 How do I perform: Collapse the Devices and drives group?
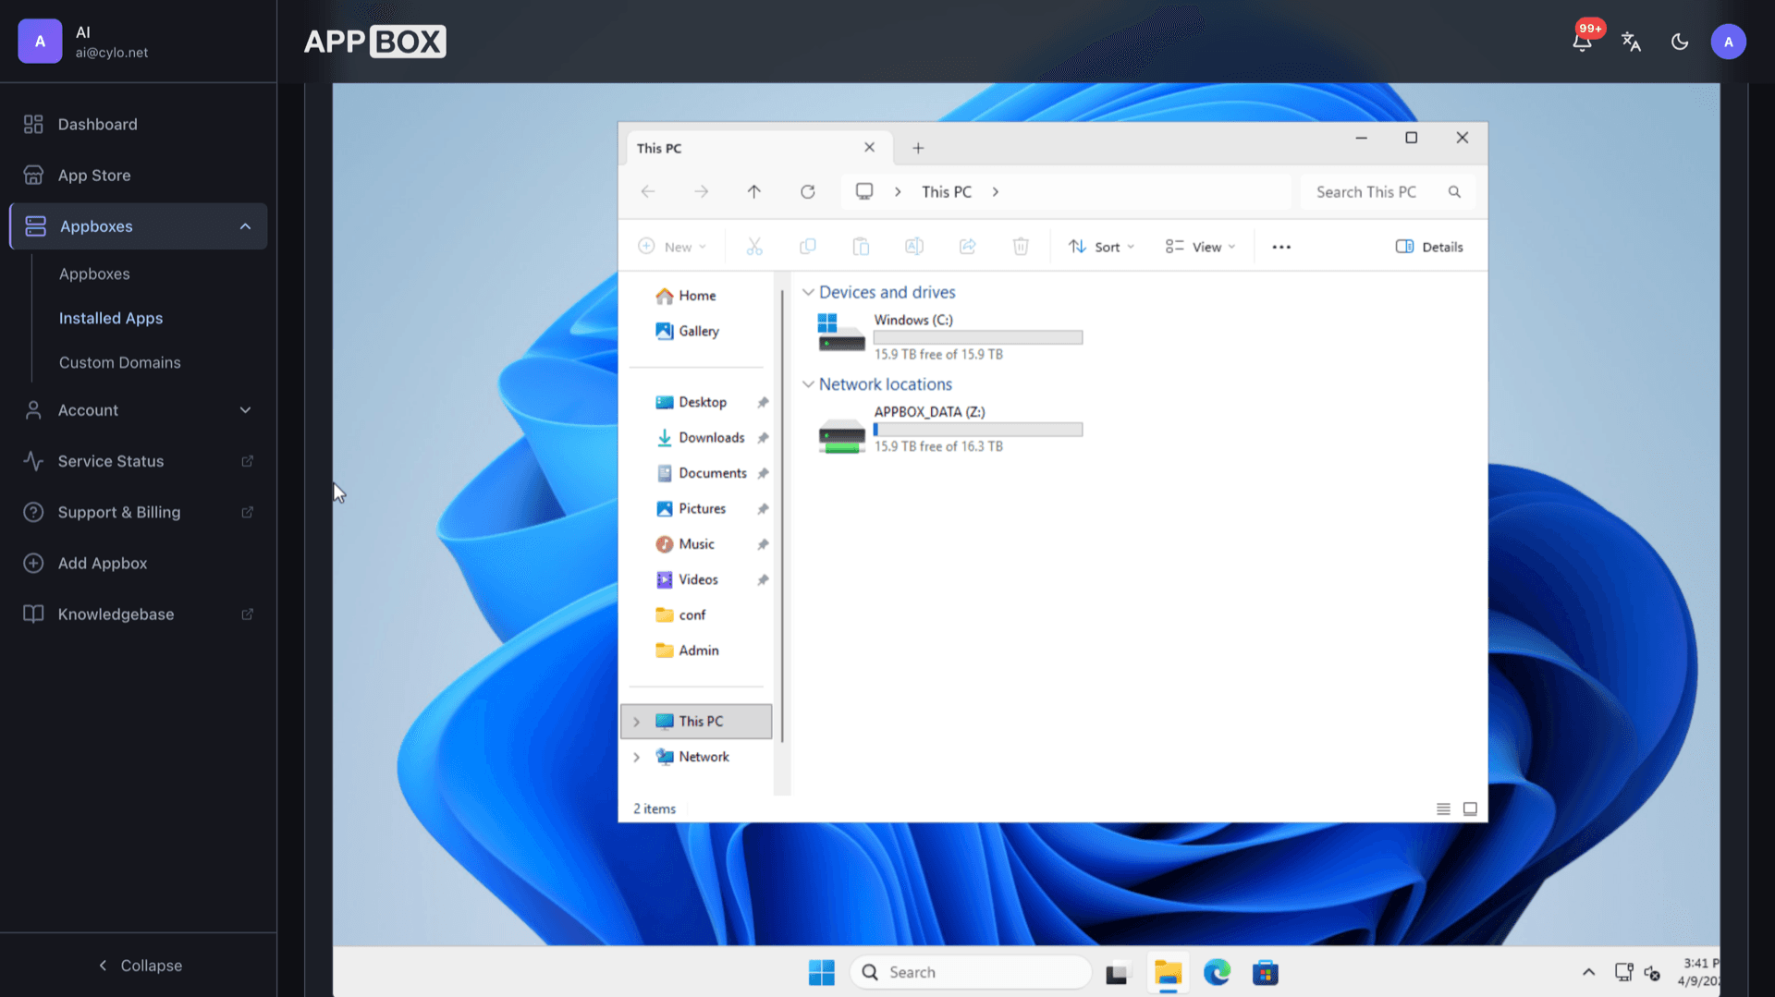(808, 292)
